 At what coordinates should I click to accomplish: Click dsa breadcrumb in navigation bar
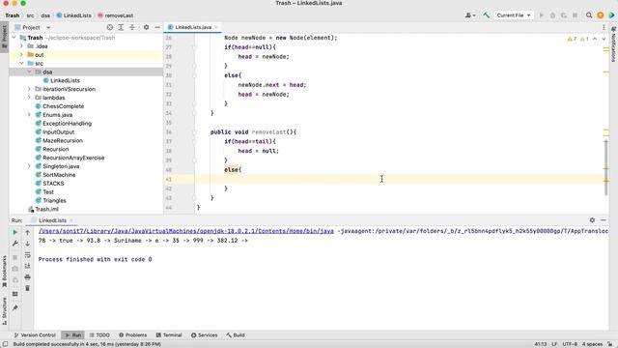pos(45,15)
